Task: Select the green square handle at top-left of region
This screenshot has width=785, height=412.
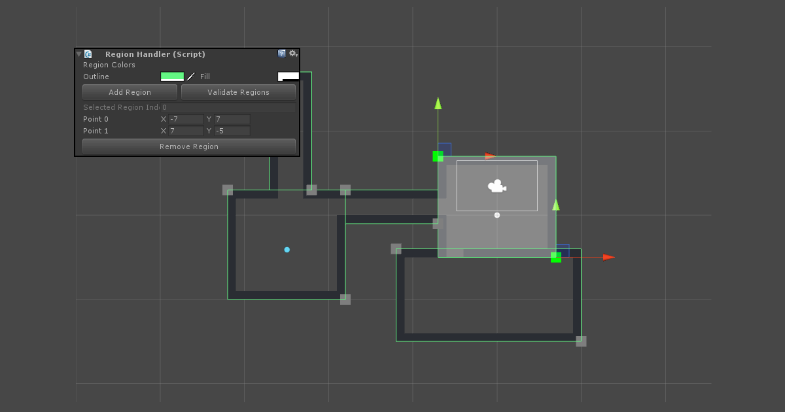Action: click(x=437, y=156)
